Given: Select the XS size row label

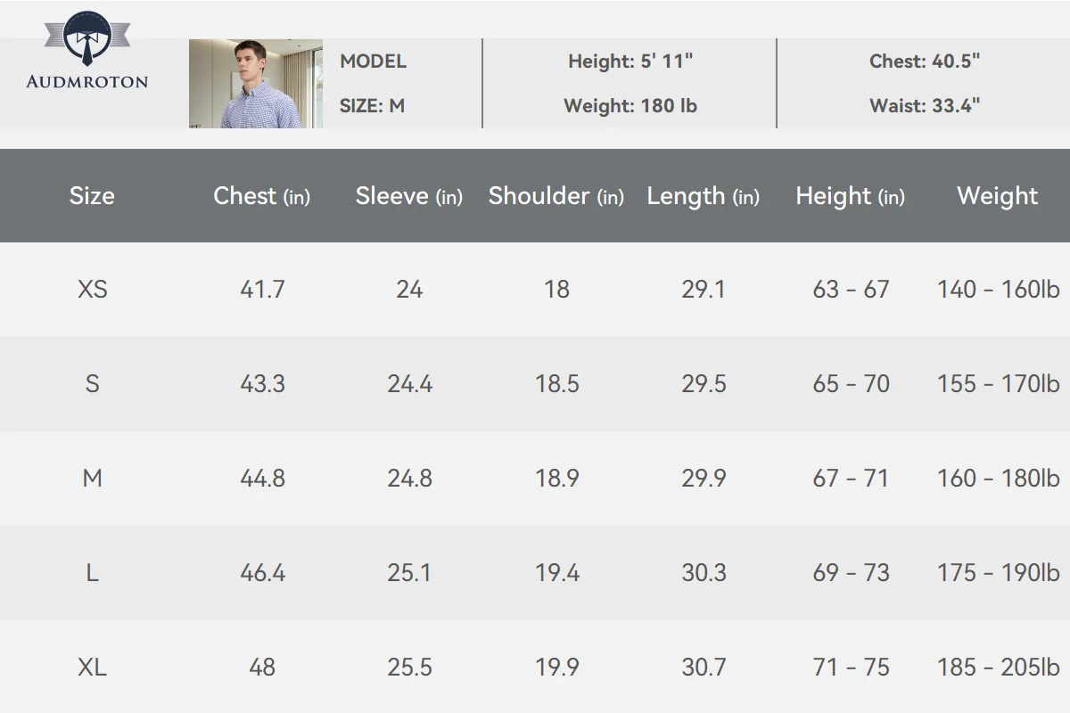Looking at the screenshot, I should click(x=92, y=290).
